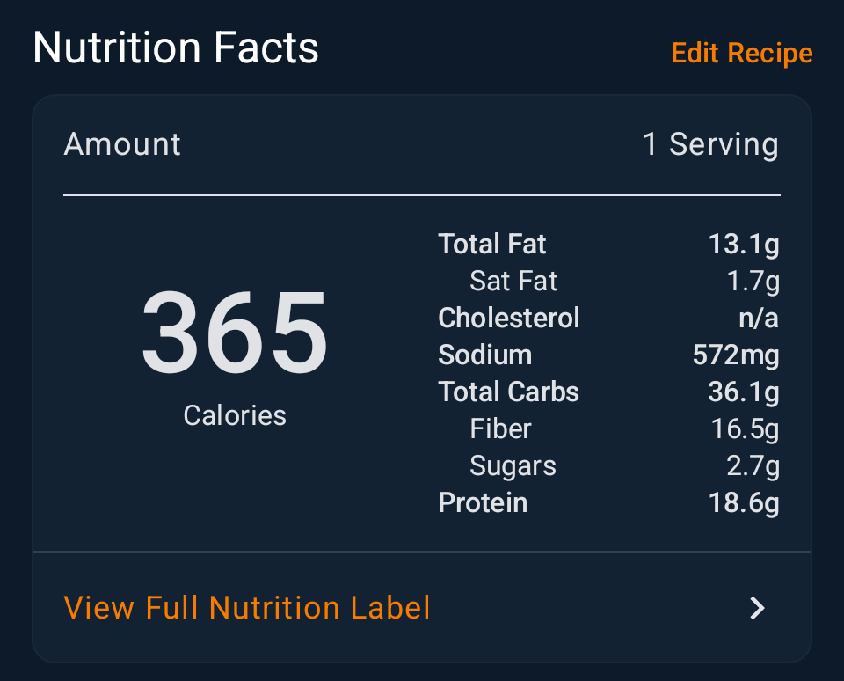The width and height of the screenshot is (844, 681).
Task: Select the 1 Serving amount value
Action: point(710,144)
